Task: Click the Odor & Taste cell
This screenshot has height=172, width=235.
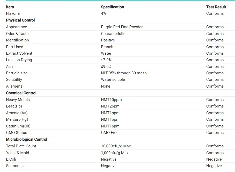Action: 17,34
